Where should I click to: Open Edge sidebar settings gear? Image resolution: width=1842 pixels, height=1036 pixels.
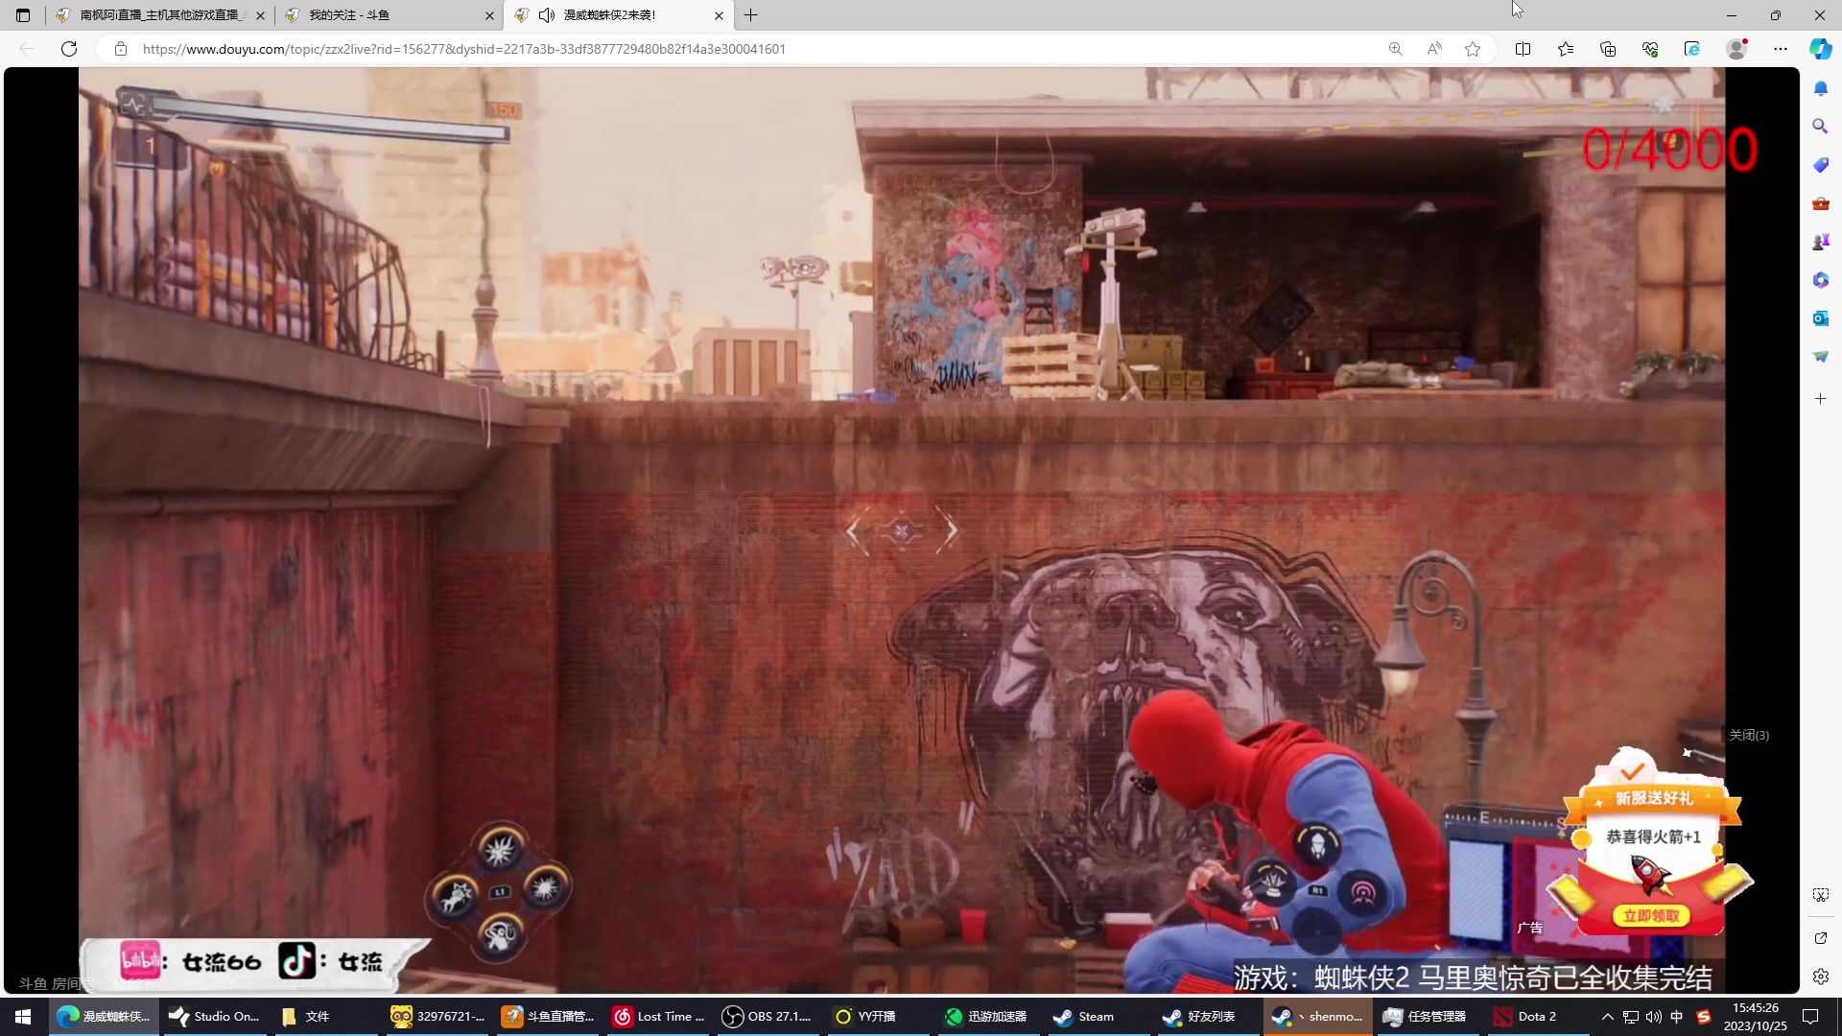coord(1821,977)
